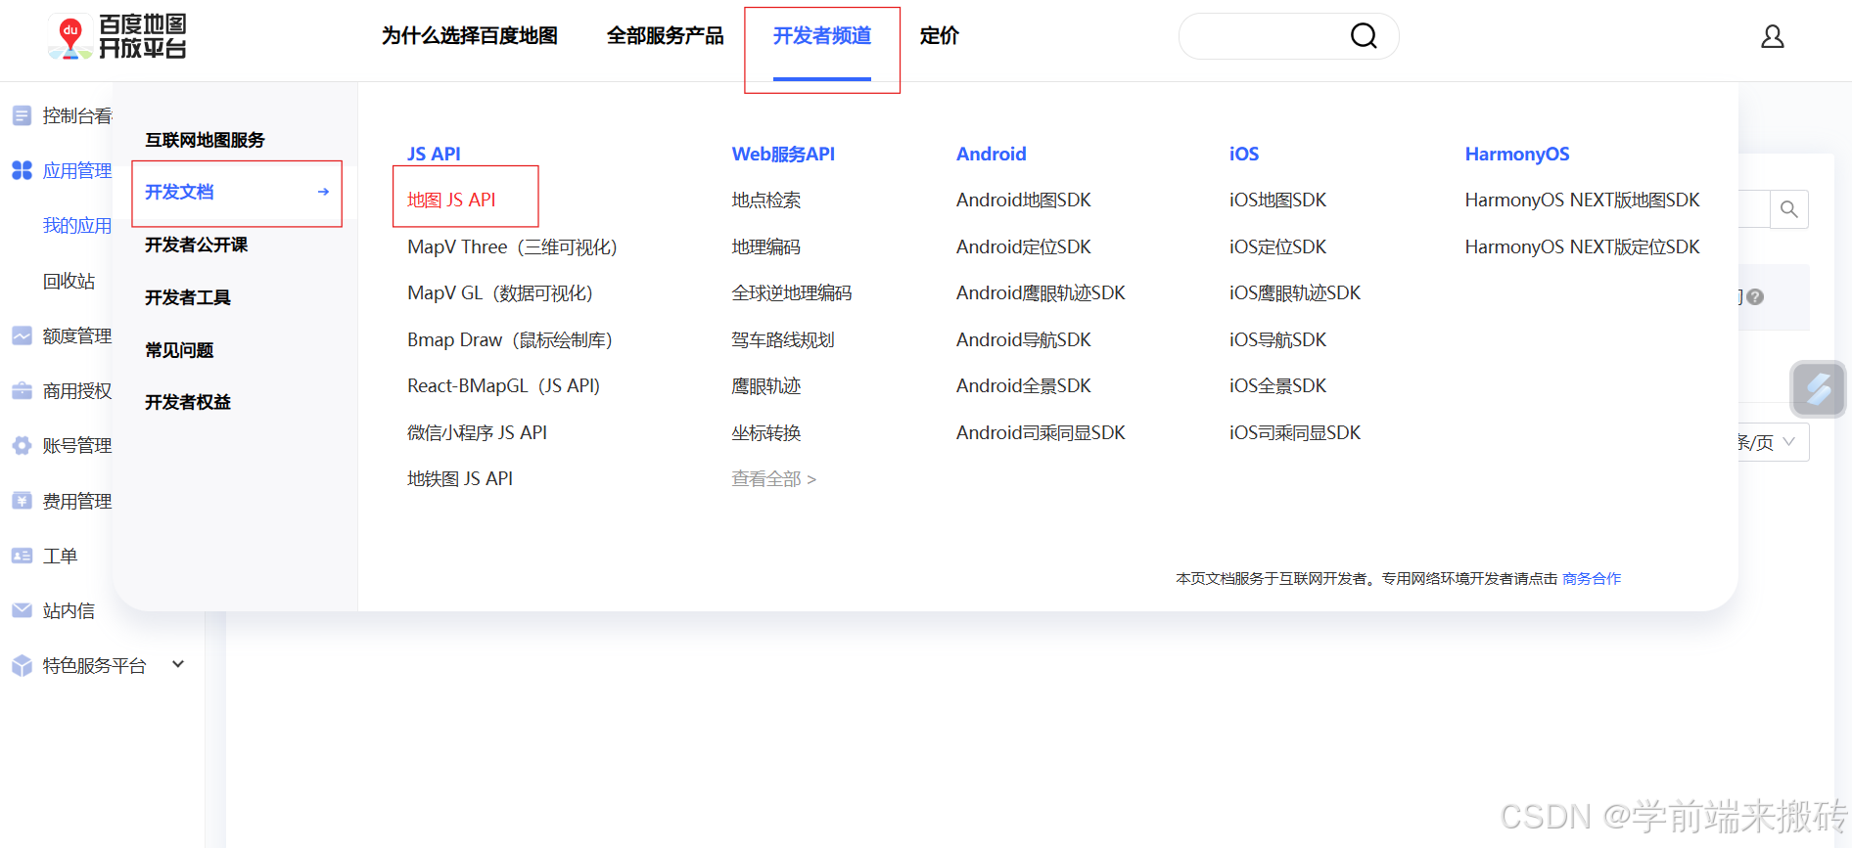Open HarmonyOS NEXT版定位SDK link
1852x848 pixels.
pos(1583,246)
